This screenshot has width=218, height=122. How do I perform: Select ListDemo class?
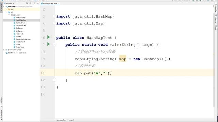pyautogui.click(x=19, y=28)
